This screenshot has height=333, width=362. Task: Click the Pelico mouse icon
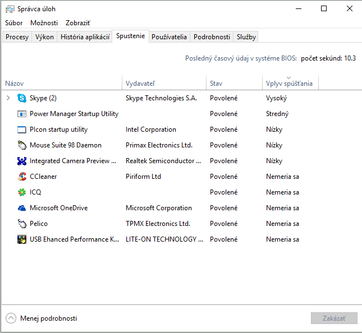point(22,224)
